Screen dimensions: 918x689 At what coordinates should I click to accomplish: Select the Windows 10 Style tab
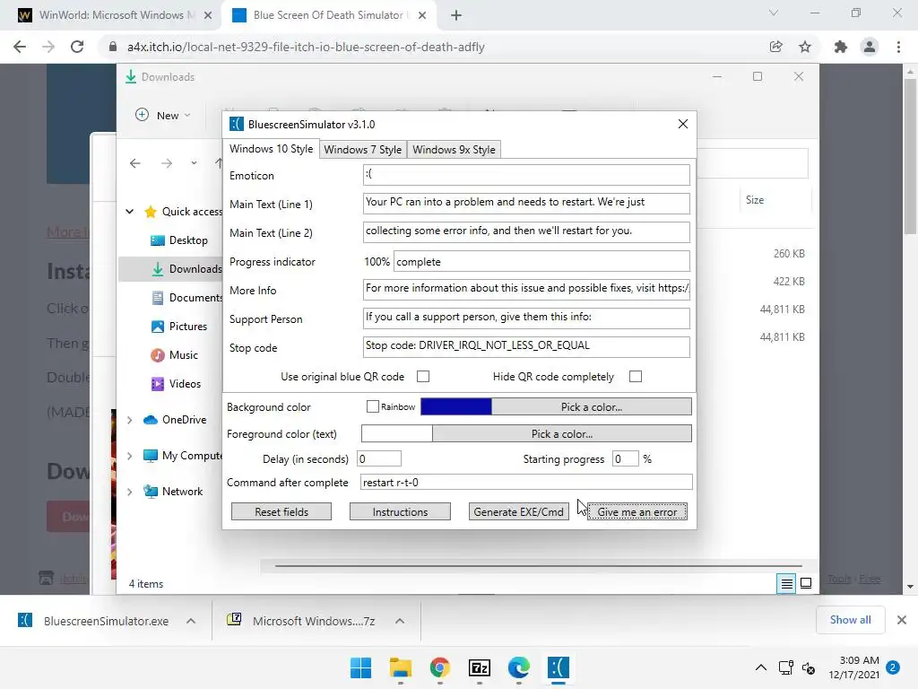pyautogui.click(x=271, y=149)
